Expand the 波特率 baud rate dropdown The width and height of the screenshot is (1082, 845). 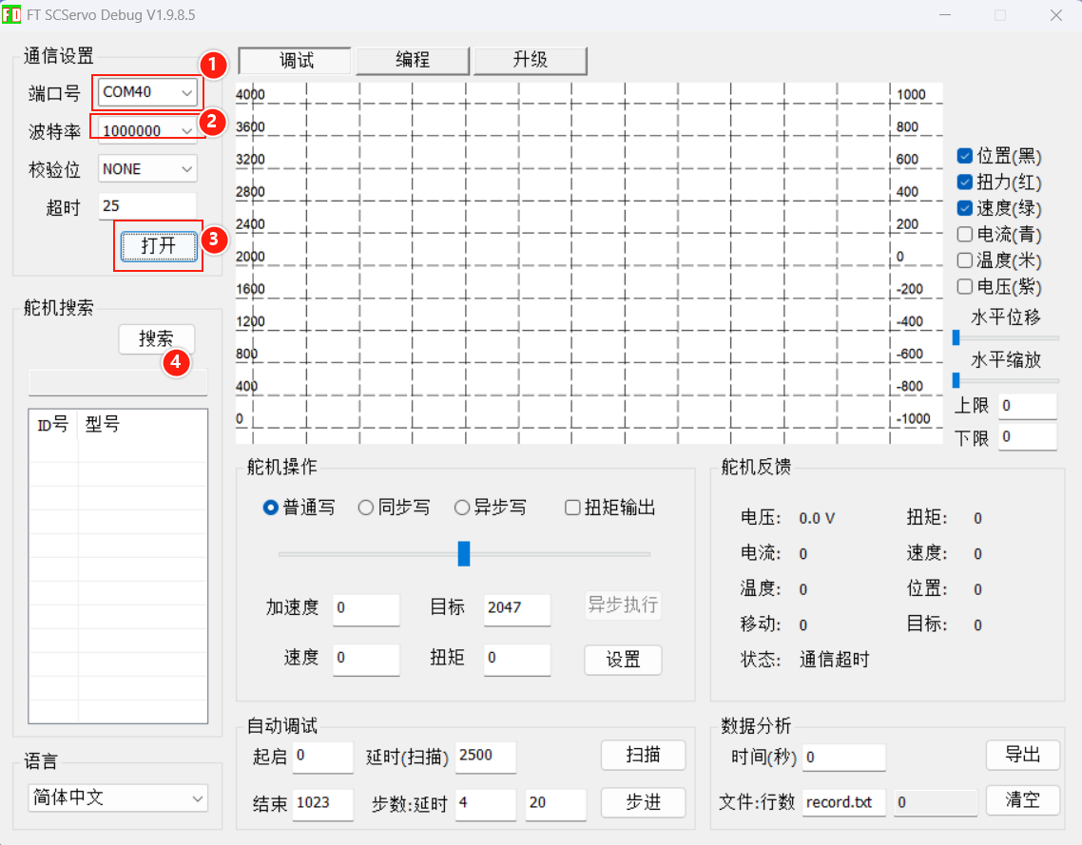coord(147,131)
